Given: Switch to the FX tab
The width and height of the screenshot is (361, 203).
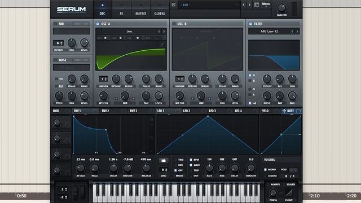Looking at the screenshot, I should pos(121,9).
